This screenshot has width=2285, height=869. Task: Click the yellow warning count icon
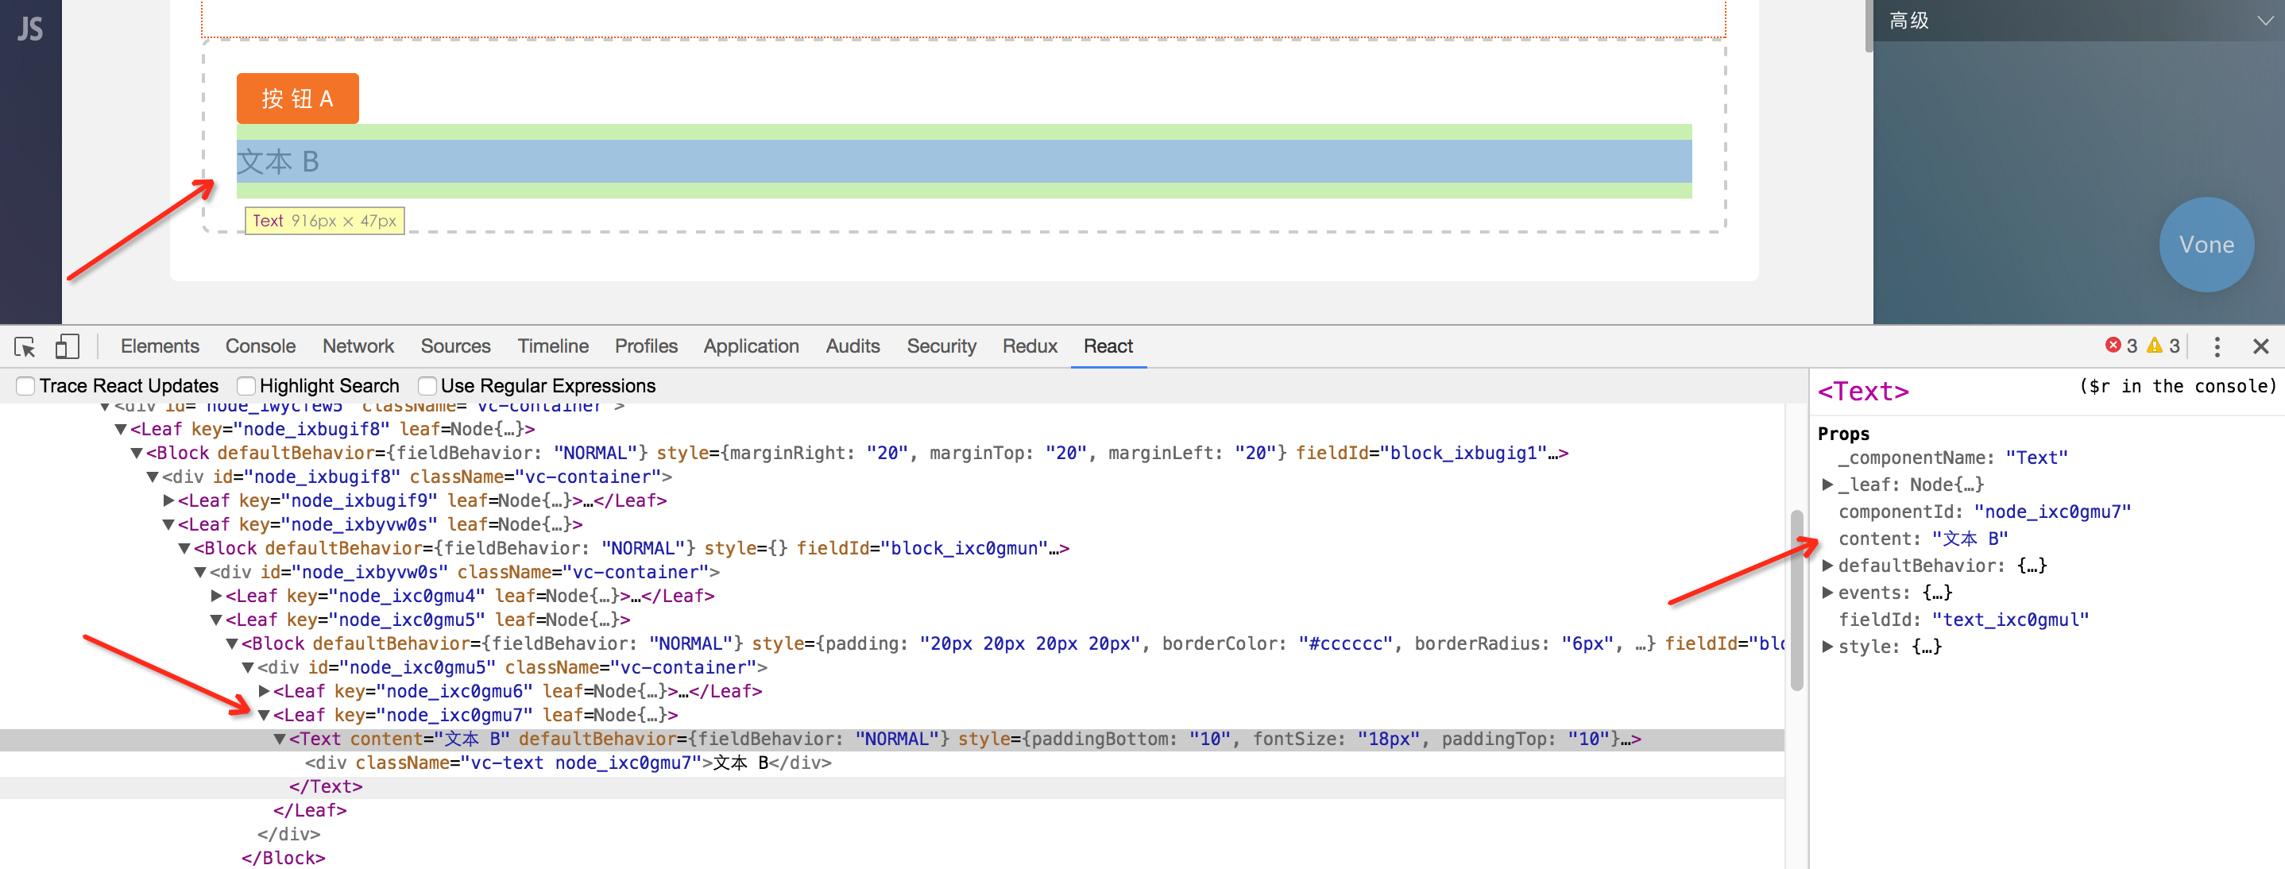(2154, 346)
